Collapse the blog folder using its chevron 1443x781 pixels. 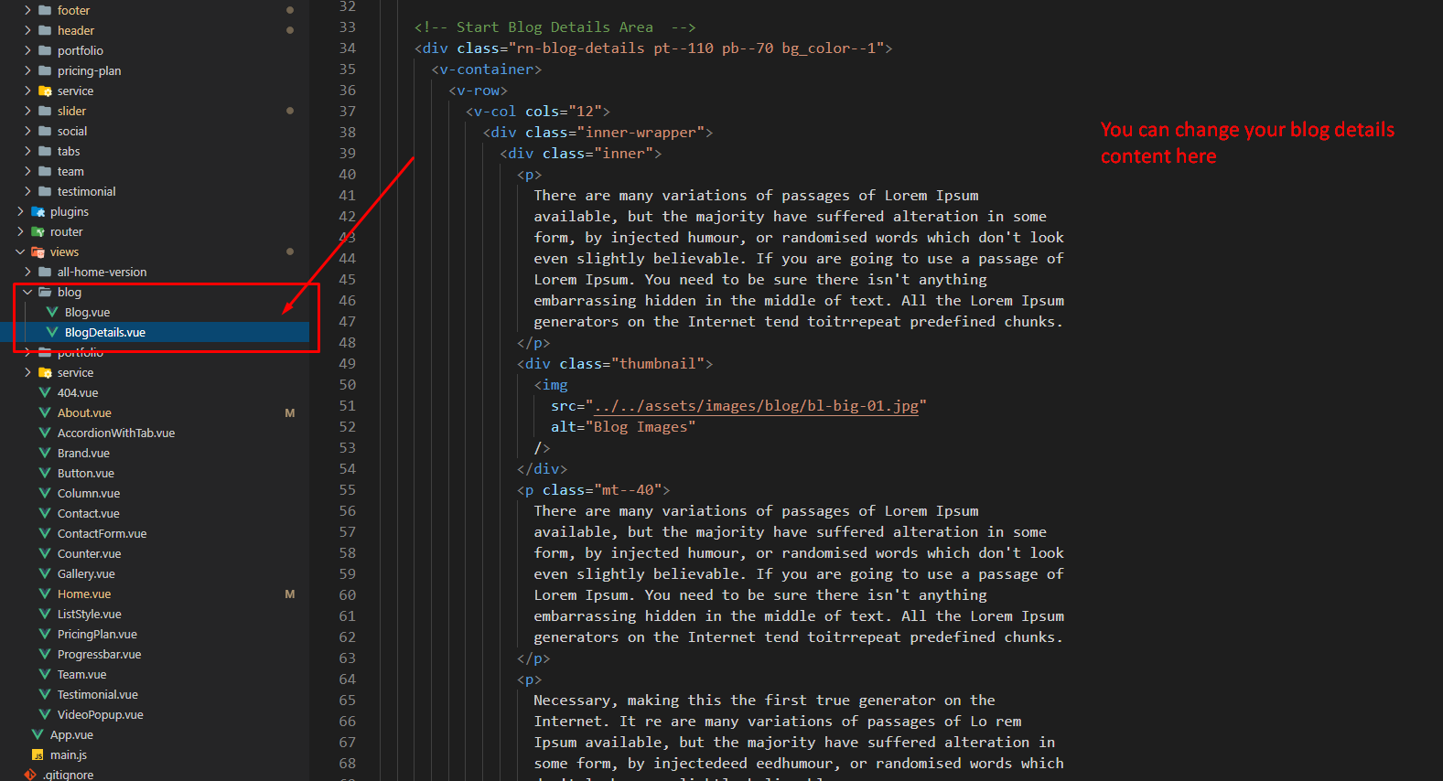click(x=27, y=293)
